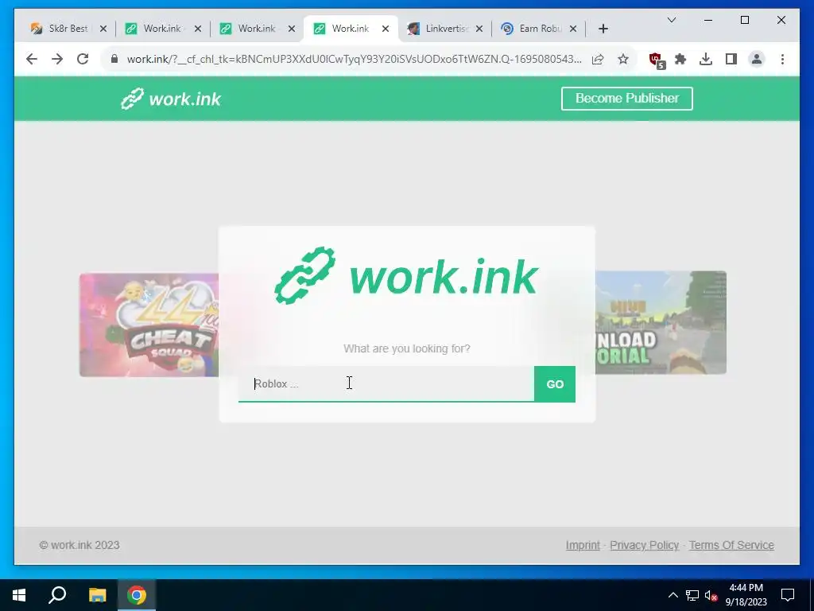Reload the current page
Viewport: 814px width, 611px height.
tap(83, 59)
